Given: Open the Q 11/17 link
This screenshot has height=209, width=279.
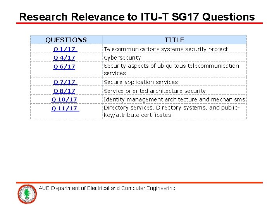Looking at the screenshot, I should [65, 108].
